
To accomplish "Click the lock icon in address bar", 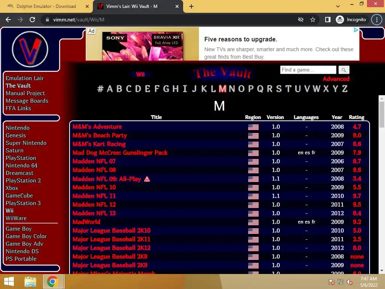I will 47,20.
